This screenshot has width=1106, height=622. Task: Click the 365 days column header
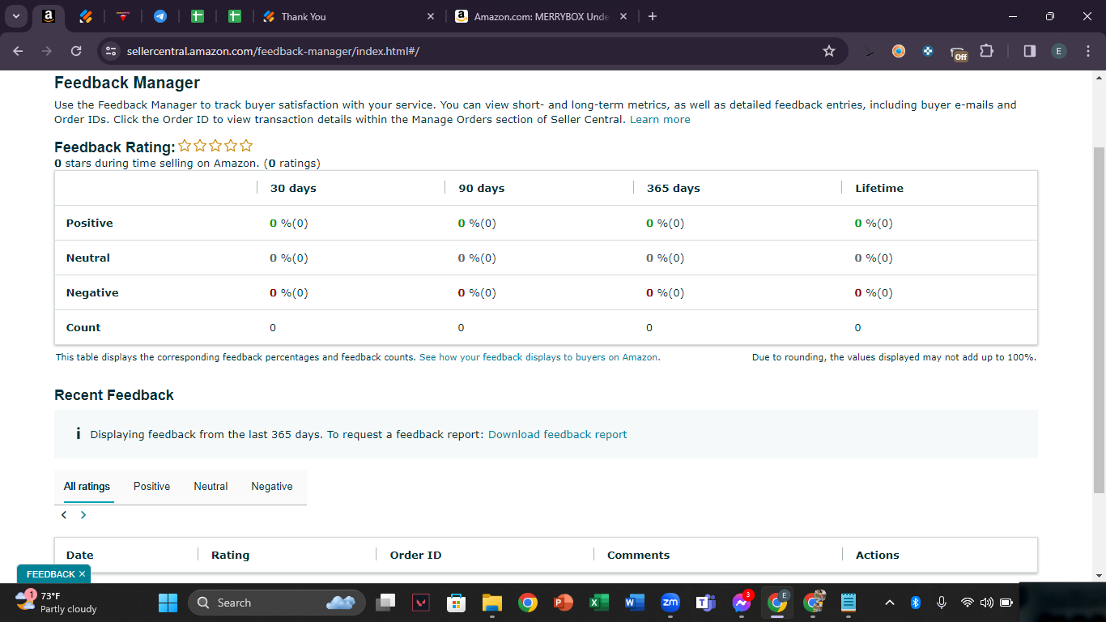point(673,188)
